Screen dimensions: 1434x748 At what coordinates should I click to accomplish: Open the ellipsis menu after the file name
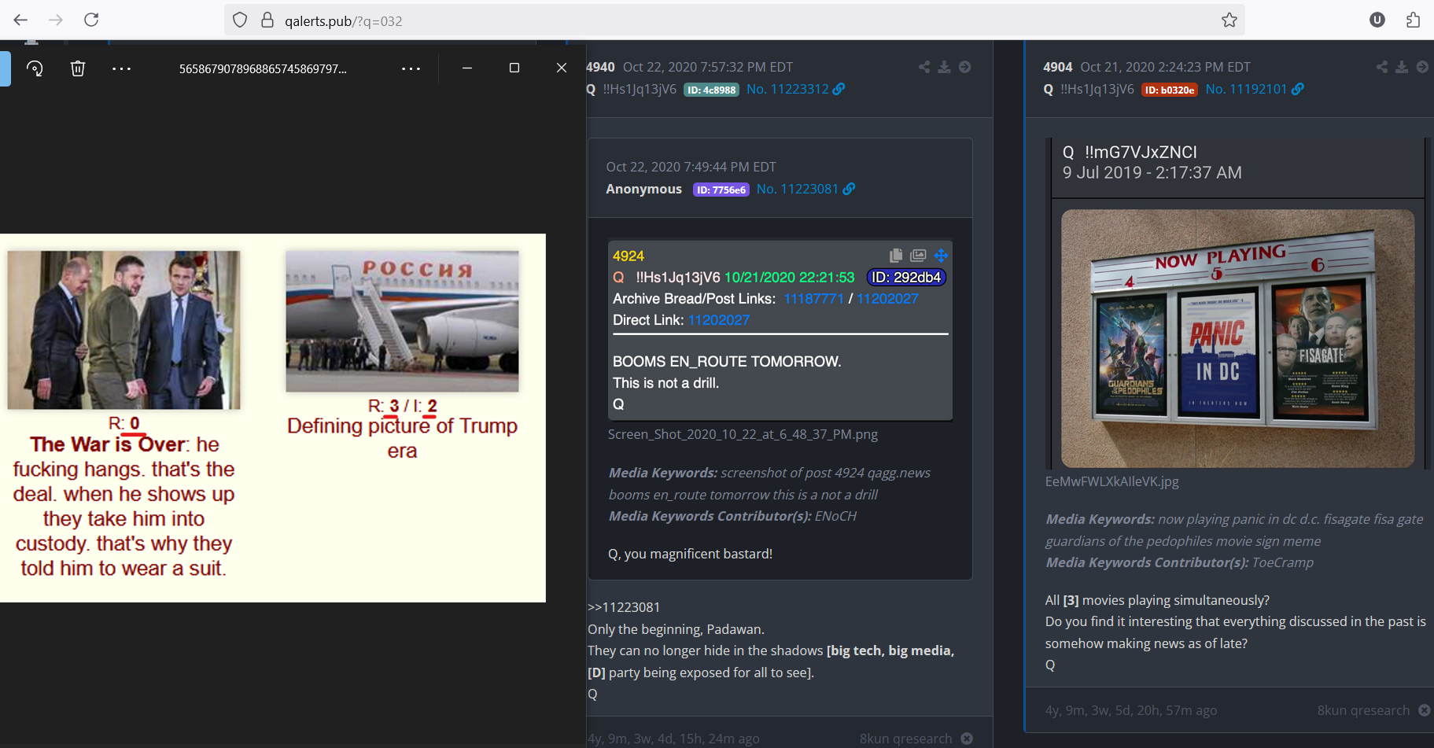click(411, 68)
